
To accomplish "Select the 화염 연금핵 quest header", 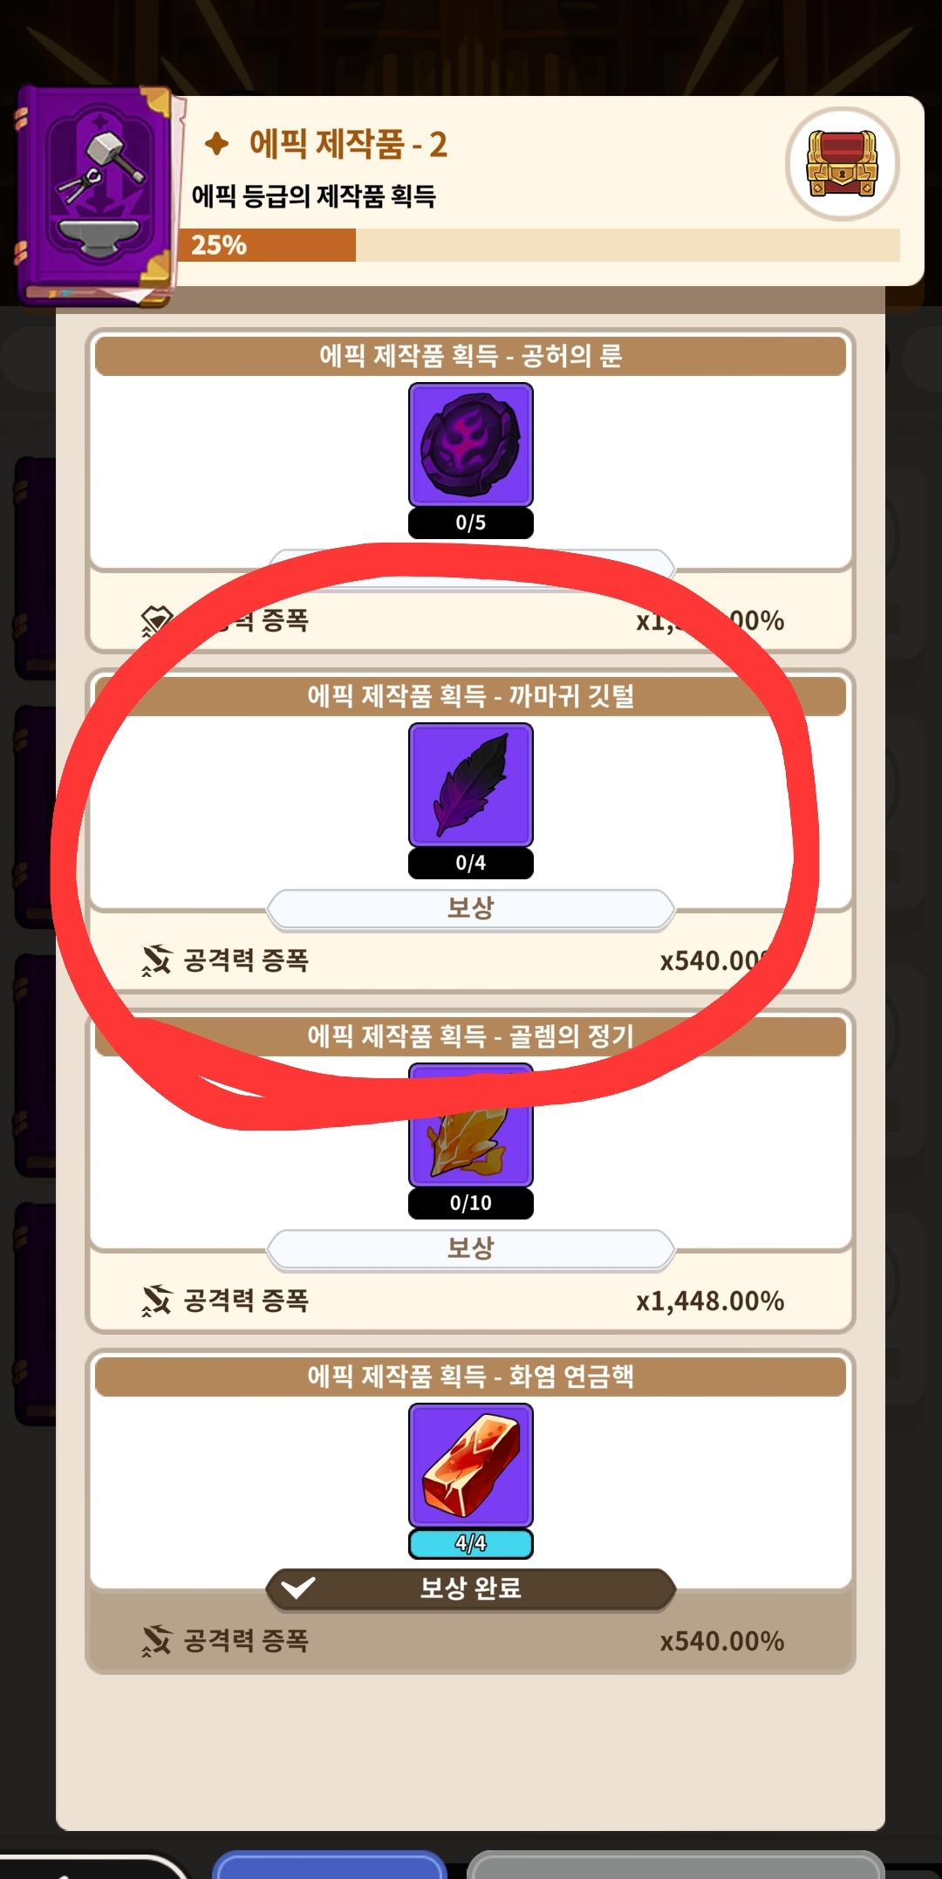I will pyautogui.click(x=471, y=1377).
